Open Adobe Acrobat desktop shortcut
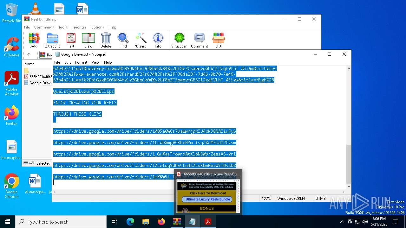The height and width of the screenshot is (228, 406). [x=12, y=84]
